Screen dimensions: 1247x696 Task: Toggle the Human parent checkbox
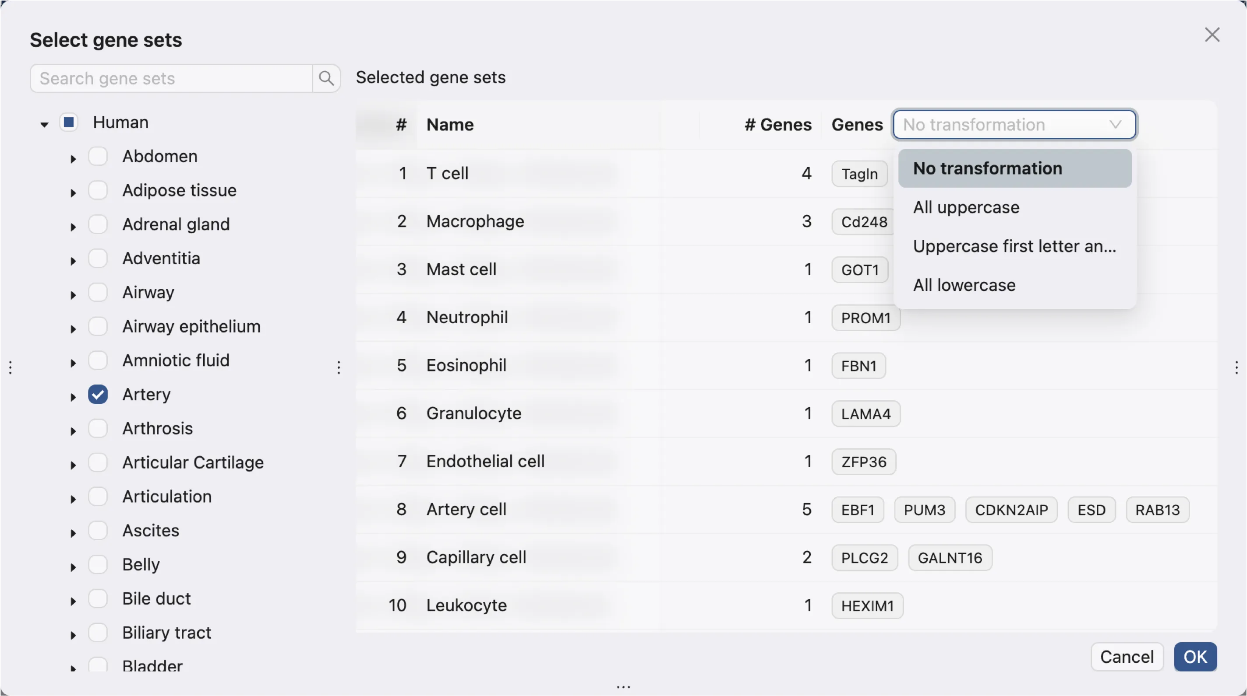point(69,122)
